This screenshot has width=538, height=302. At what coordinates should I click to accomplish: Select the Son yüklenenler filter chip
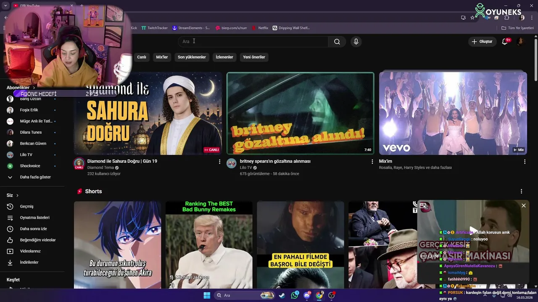192,57
